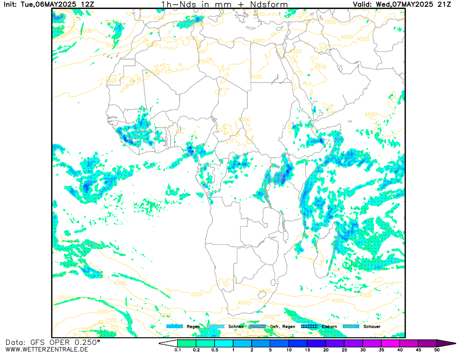Click the '45' tick label on color scale
The width and height of the screenshot is (457, 353).
(418, 350)
